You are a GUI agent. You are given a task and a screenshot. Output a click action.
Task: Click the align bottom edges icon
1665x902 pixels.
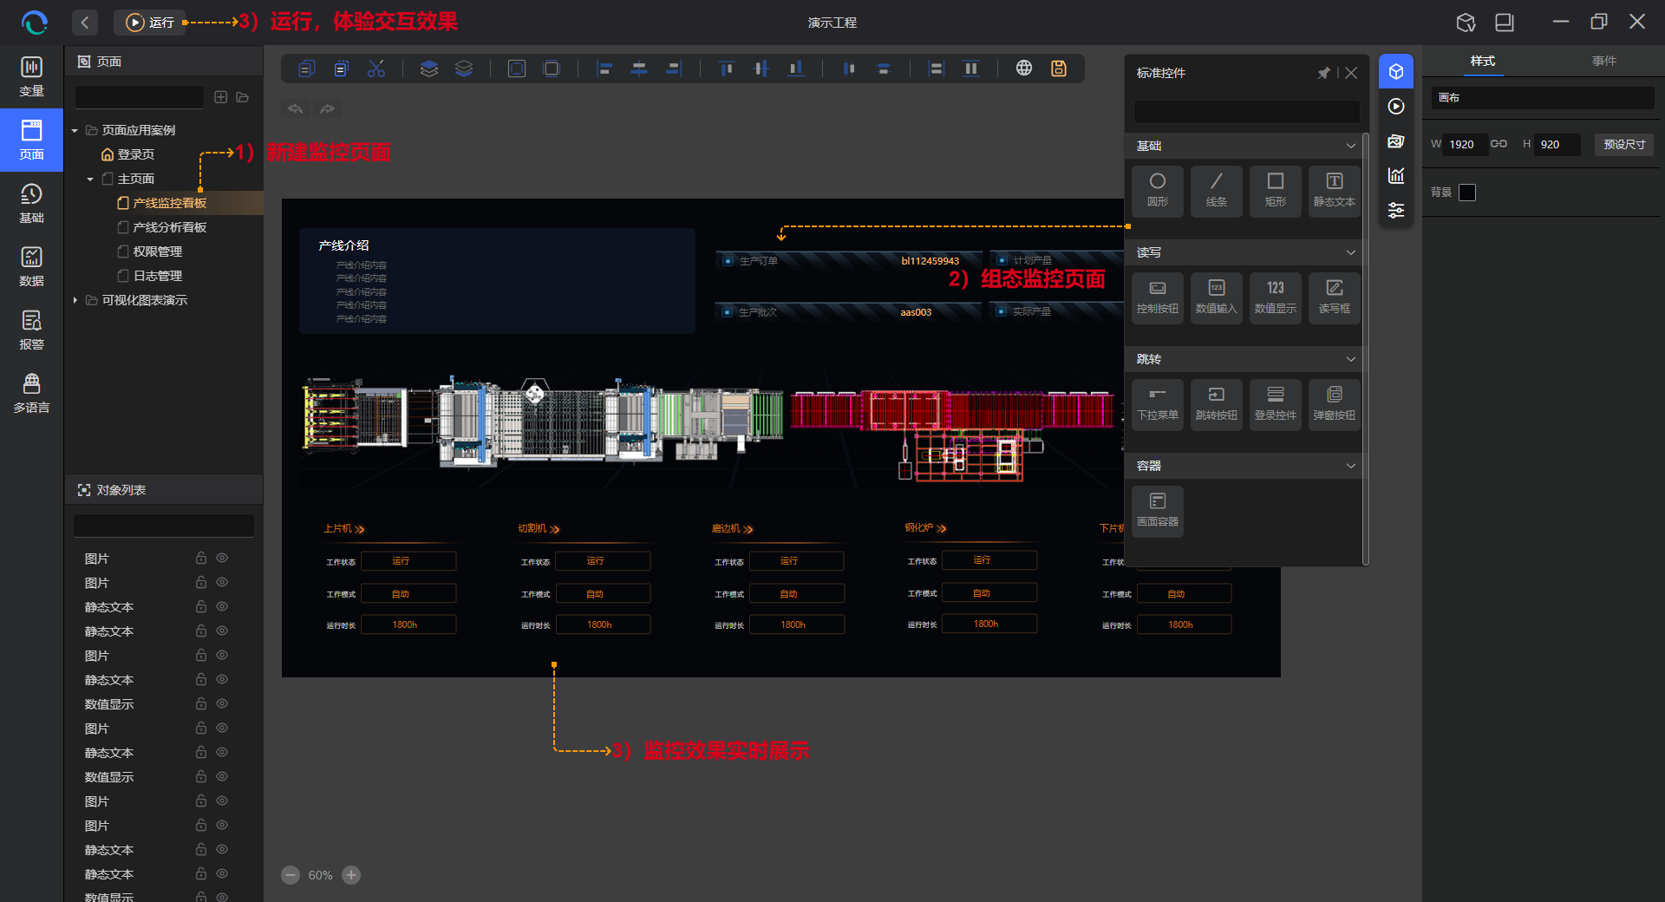point(795,69)
